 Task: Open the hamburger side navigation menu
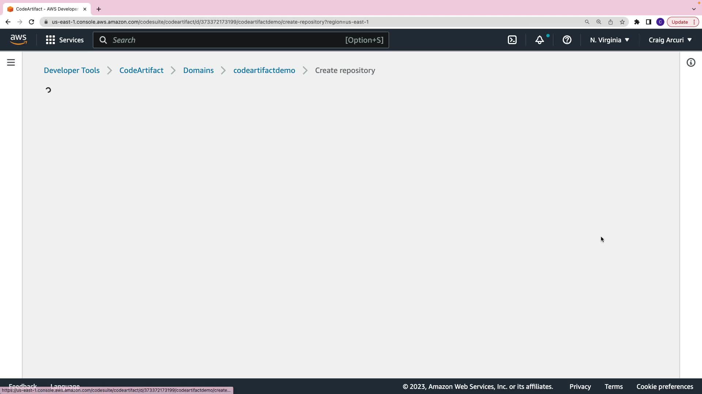click(11, 63)
